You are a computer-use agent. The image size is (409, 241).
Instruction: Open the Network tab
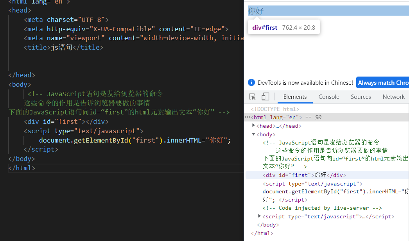[394, 96]
